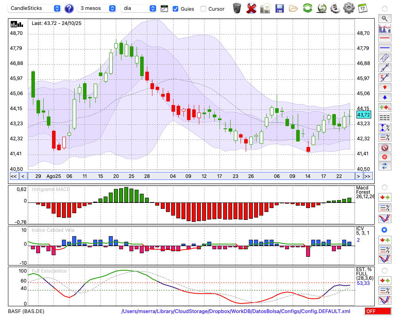Image resolution: width=397 pixels, height=317 pixels.
Task: Open the calendar icon in top toolbar
Action: point(362,8)
